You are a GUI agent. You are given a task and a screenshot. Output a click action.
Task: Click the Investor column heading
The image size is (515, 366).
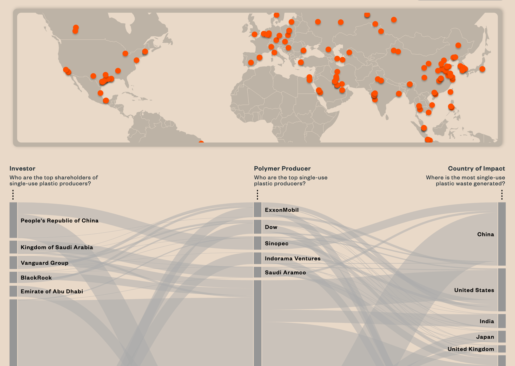pyautogui.click(x=22, y=168)
